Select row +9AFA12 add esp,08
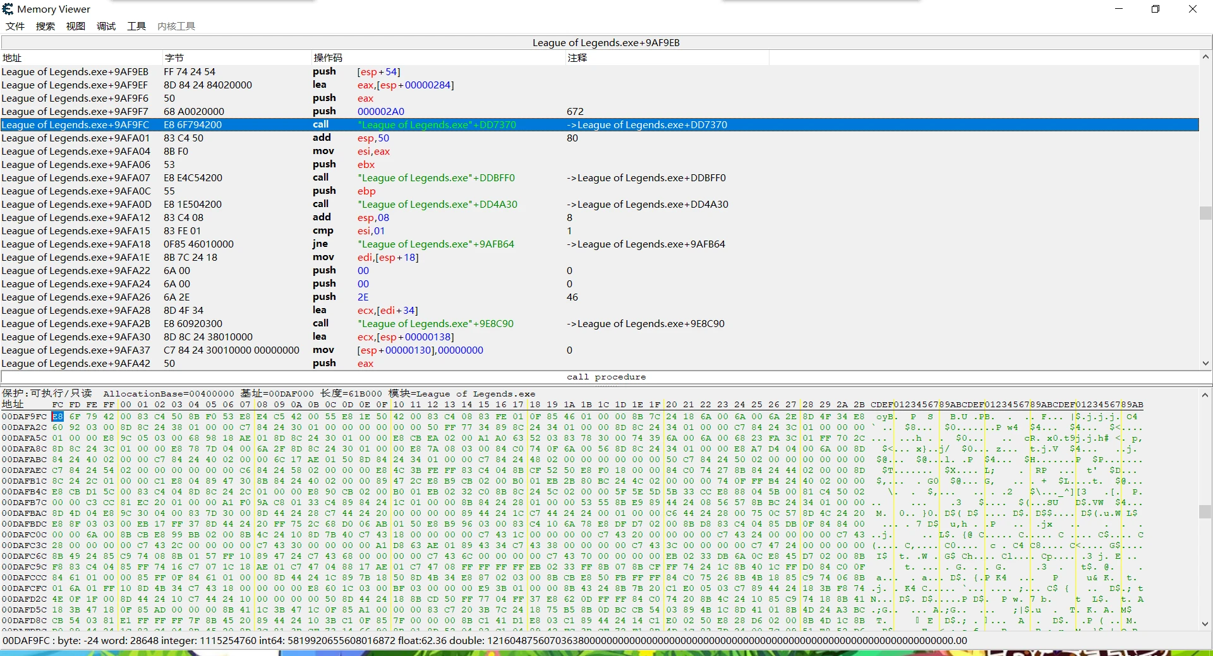 point(600,217)
